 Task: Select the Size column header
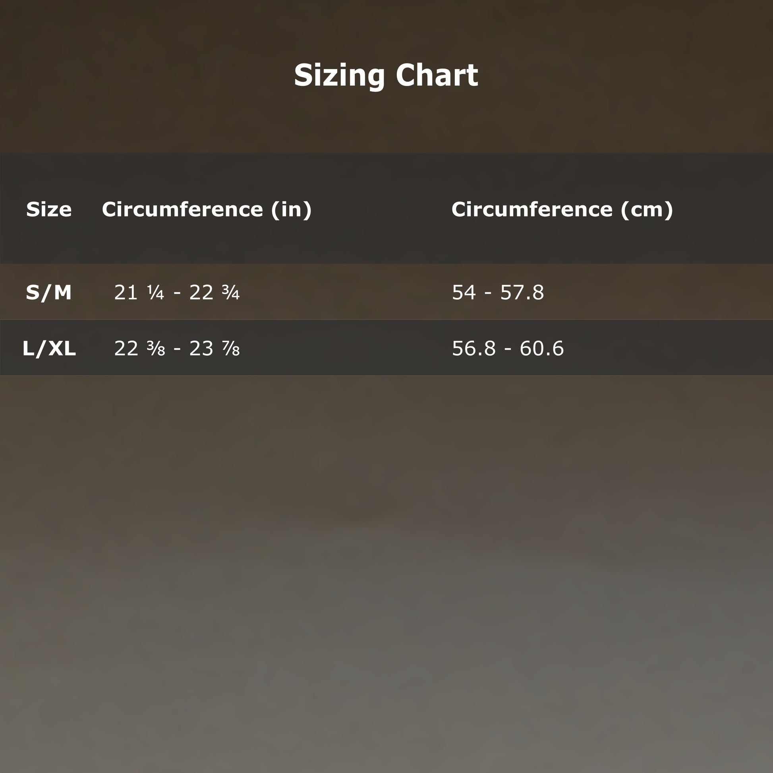(x=49, y=209)
